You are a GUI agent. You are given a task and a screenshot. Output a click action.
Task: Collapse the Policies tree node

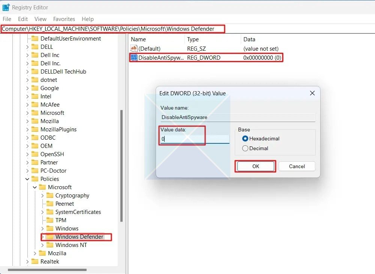pos(27,179)
